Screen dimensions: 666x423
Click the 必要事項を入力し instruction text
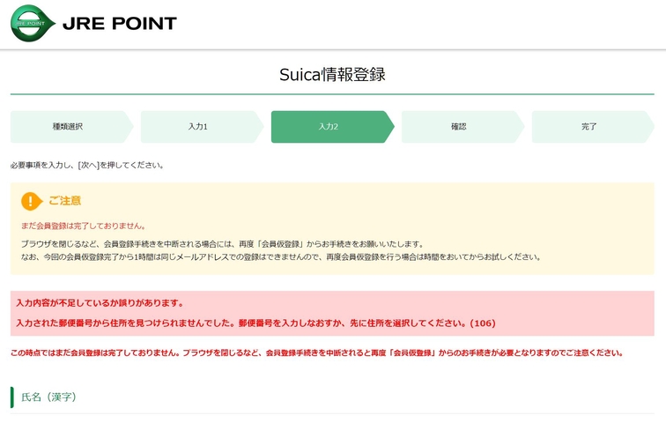pyautogui.click(x=87, y=165)
